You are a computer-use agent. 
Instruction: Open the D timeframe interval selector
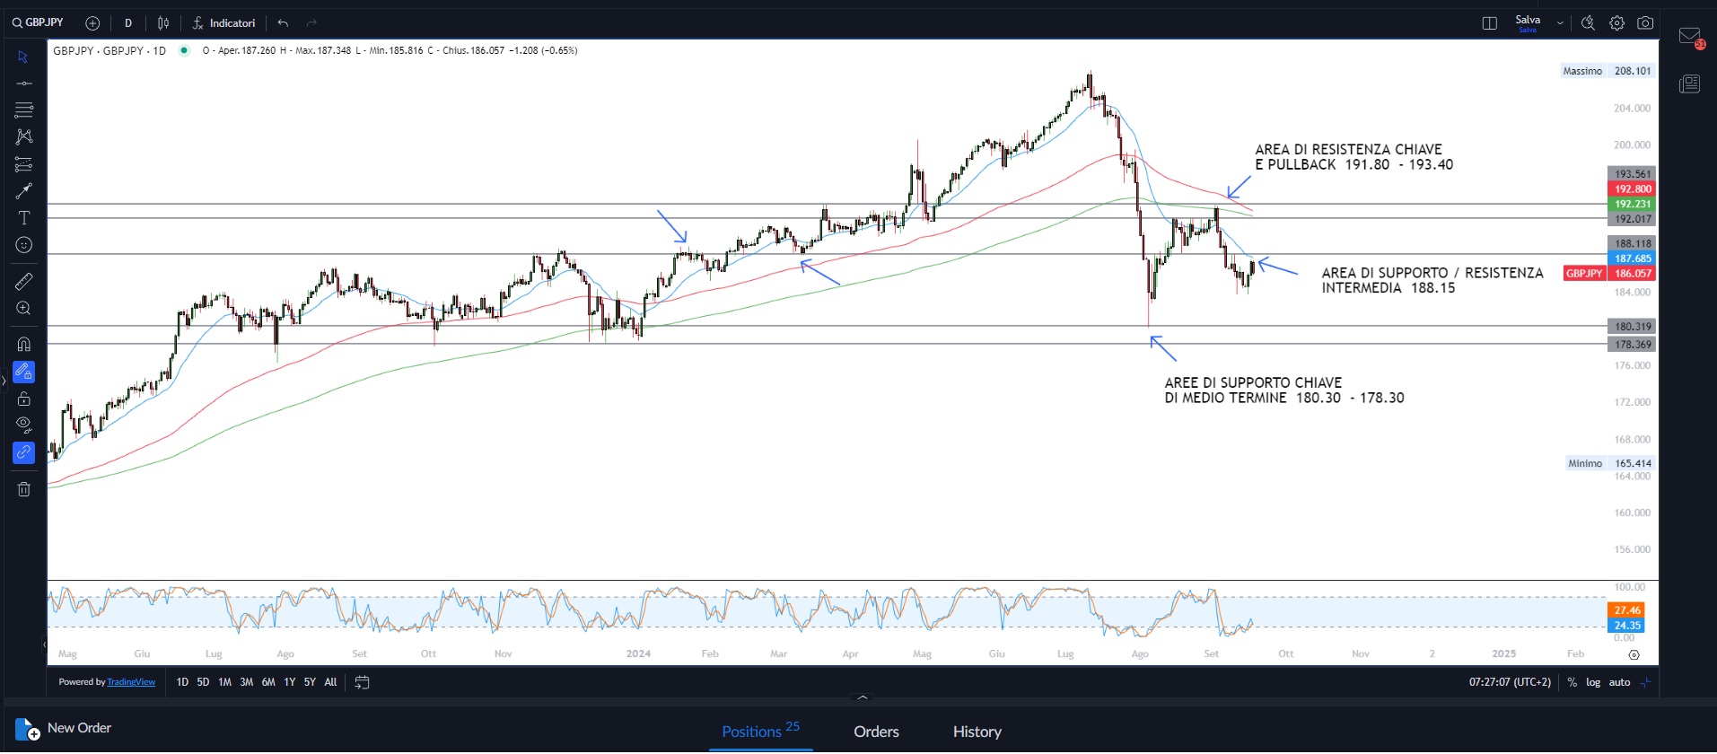point(128,23)
